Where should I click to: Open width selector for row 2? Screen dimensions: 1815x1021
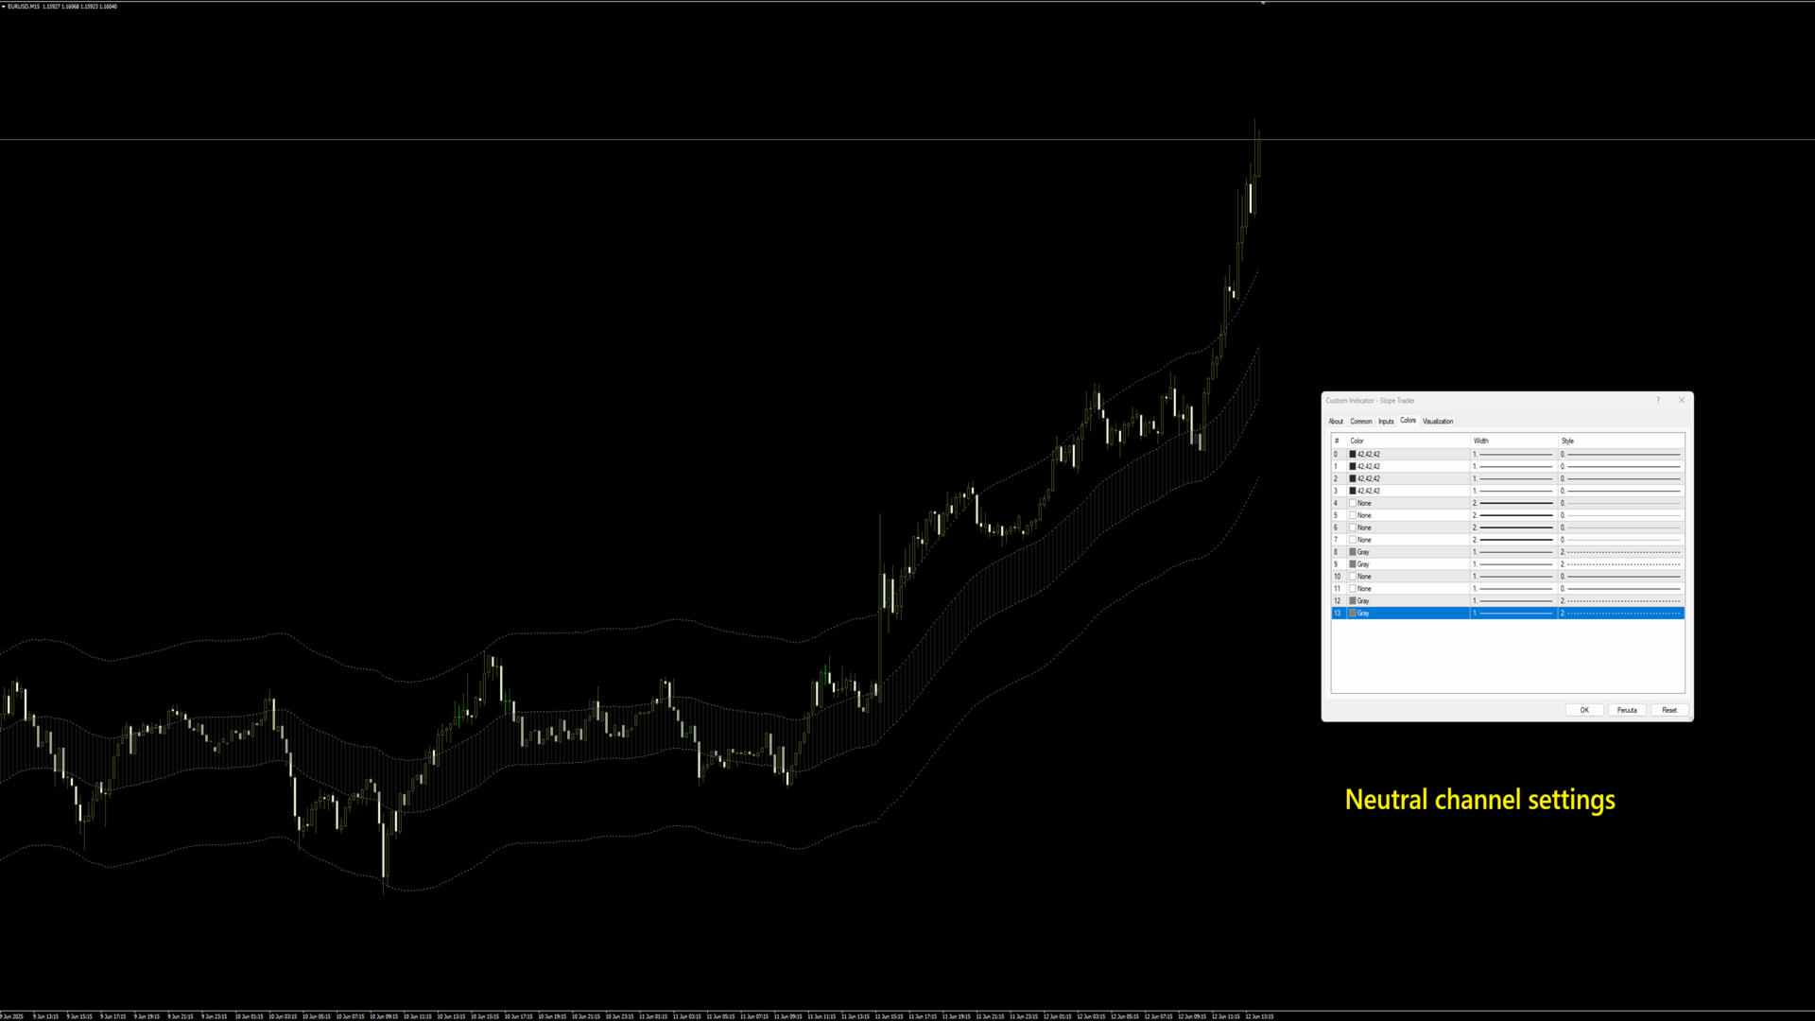coord(1513,479)
